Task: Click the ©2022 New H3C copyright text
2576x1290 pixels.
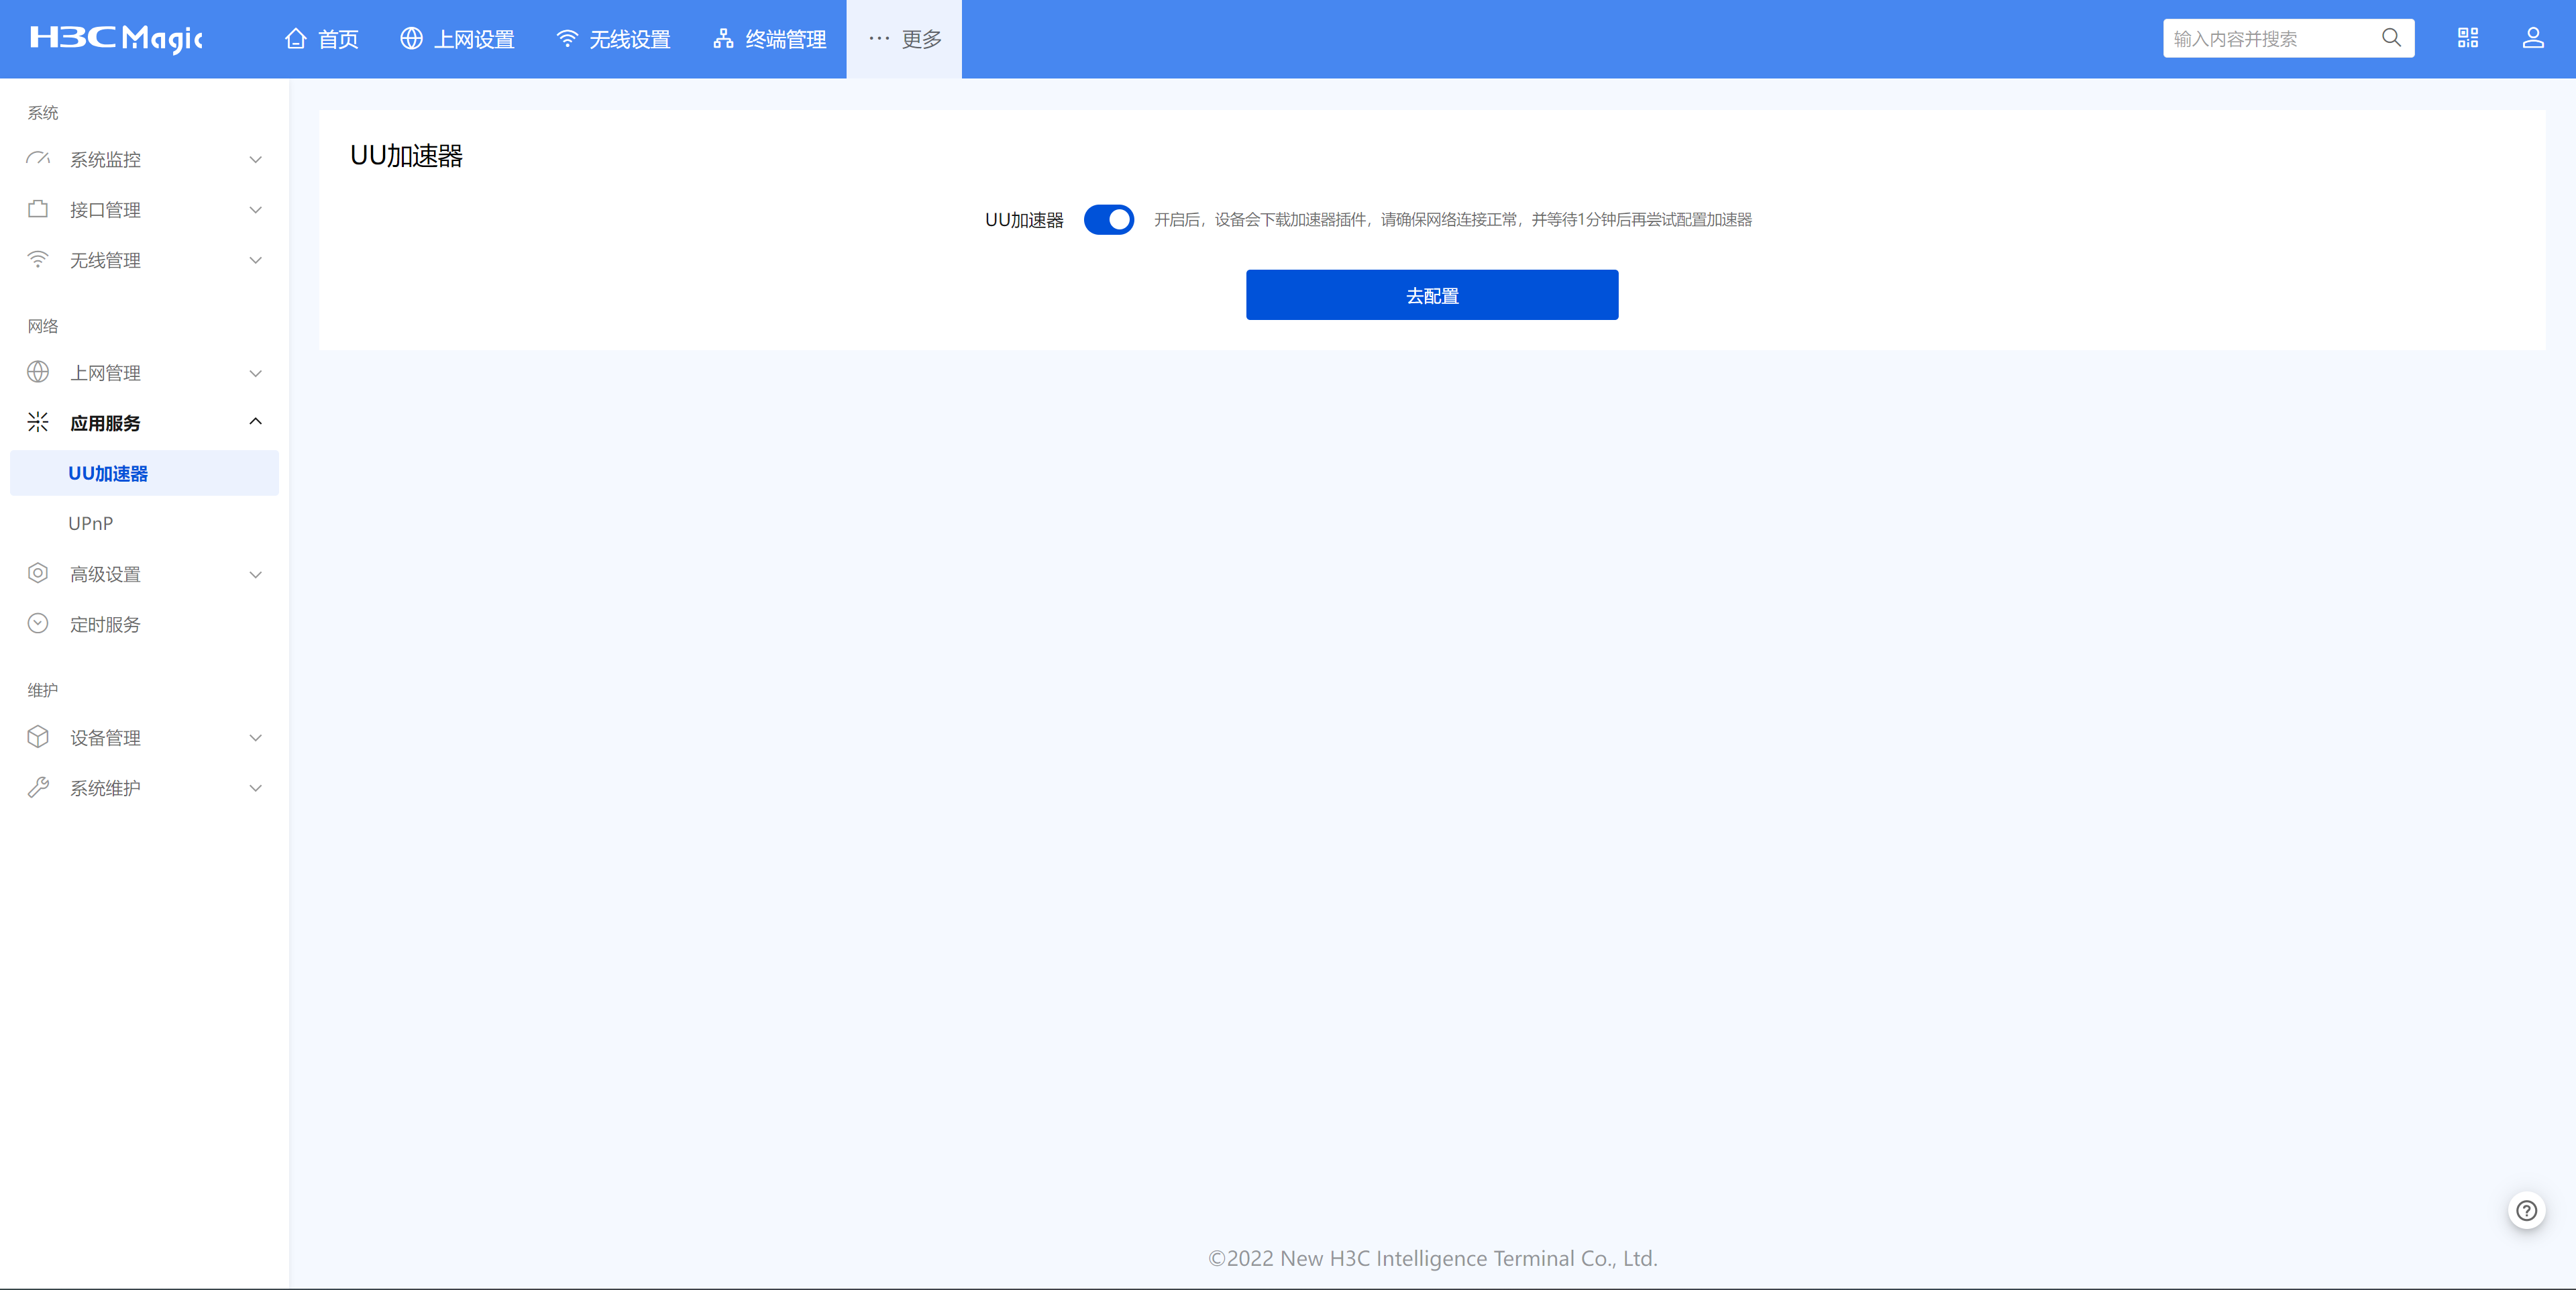Action: (x=1433, y=1258)
